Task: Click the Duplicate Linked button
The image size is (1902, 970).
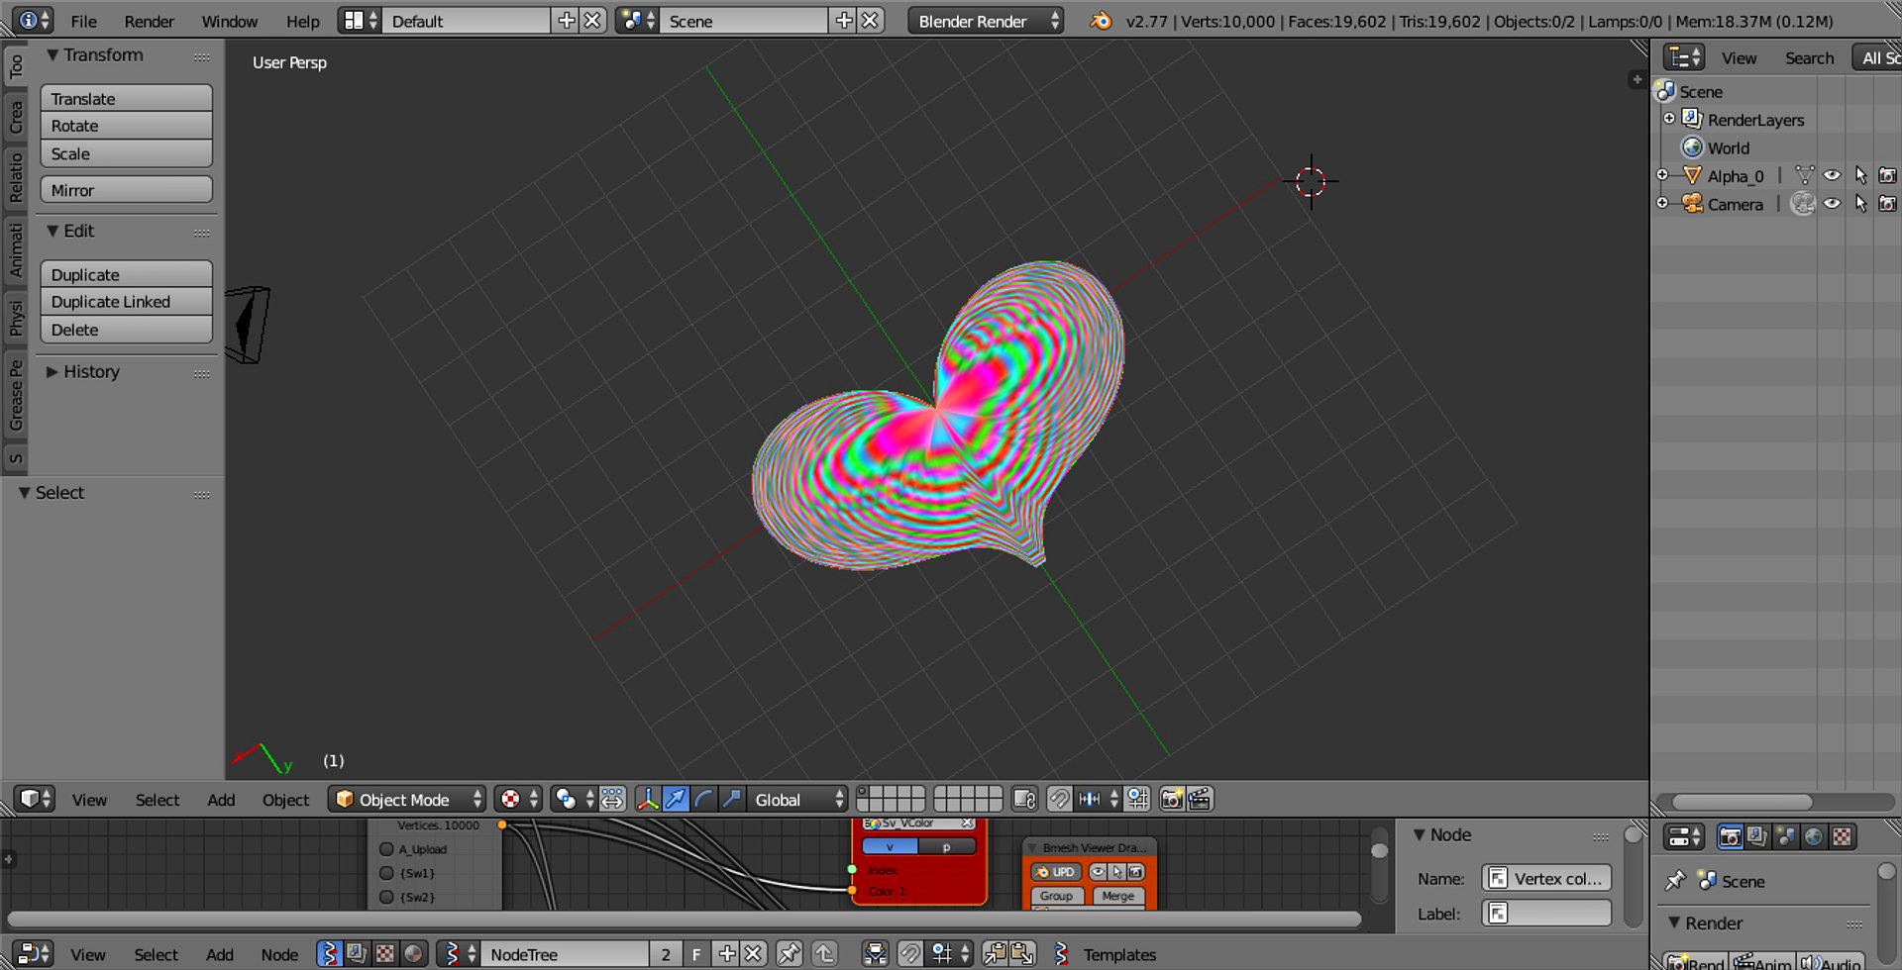Action: click(126, 302)
